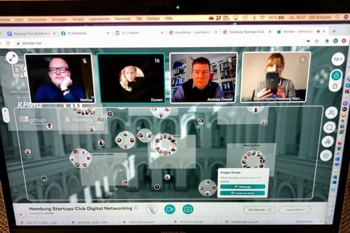Toggle fullscreen with the expand arrows icon
Screen dimensions: 350x233
click(x=12, y=58)
